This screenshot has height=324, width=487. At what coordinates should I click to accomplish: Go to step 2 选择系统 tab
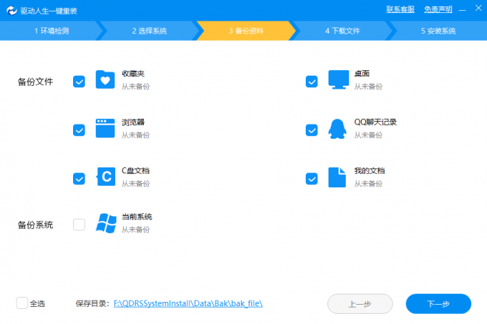point(149,31)
